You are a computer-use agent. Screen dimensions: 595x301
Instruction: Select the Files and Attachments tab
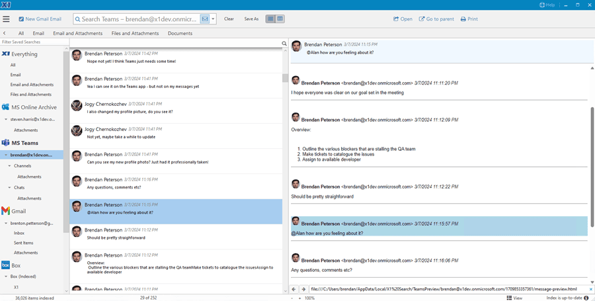[x=135, y=33]
